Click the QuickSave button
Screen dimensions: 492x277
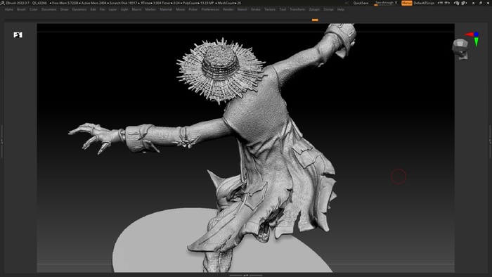tap(361, 3)
